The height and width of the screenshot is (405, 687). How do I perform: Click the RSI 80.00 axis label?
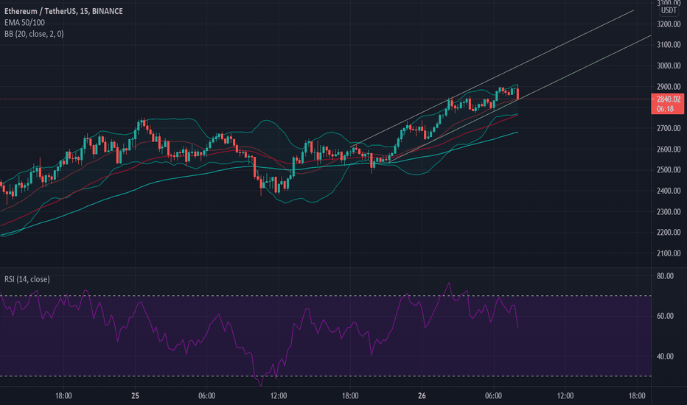click(665, 276)
